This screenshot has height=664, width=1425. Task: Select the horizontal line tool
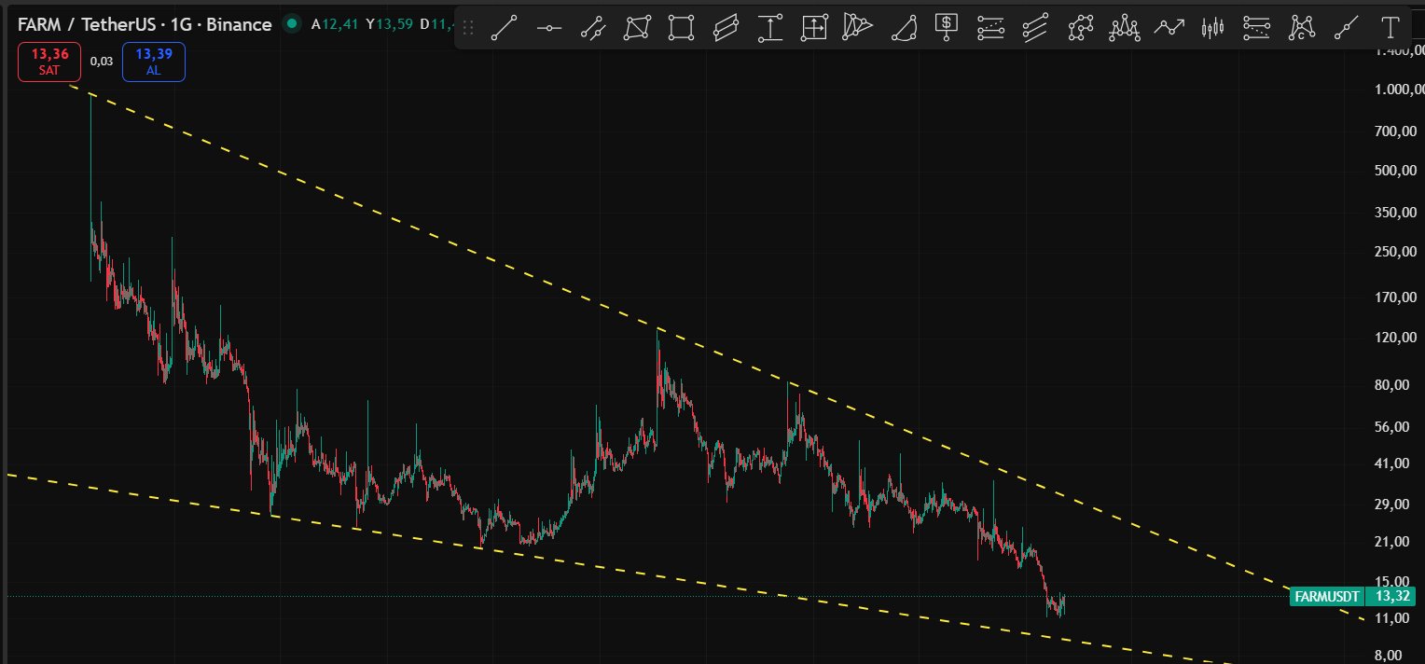548,28
